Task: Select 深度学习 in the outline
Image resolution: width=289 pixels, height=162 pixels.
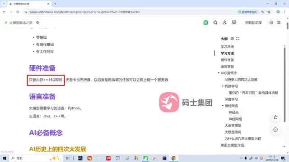Action: coord(231,99)
